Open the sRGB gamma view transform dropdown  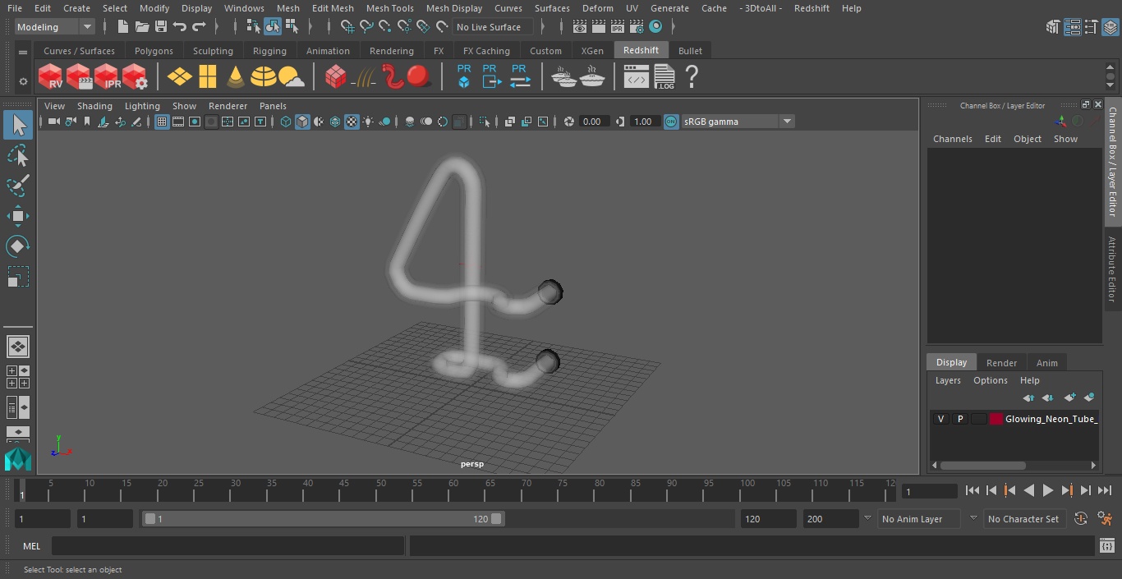coord(738,122)
